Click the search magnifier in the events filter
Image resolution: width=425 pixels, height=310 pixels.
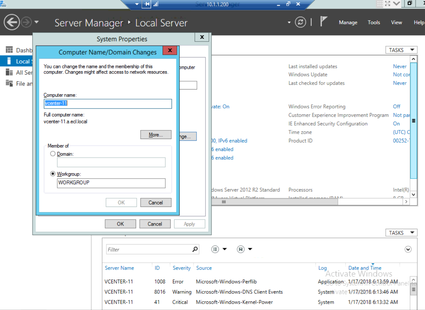point(195,249)
